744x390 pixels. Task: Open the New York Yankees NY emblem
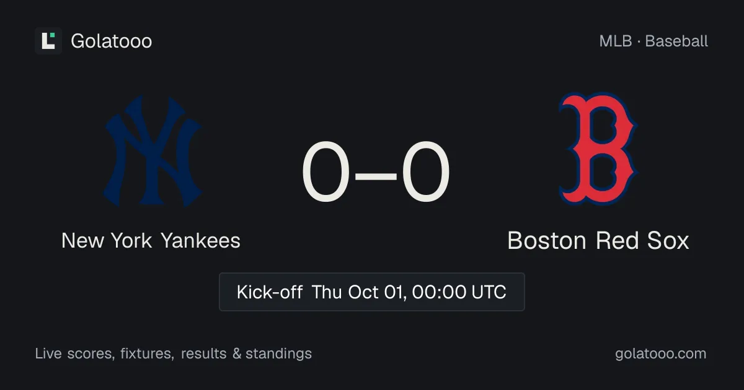(x=152, y=150)
